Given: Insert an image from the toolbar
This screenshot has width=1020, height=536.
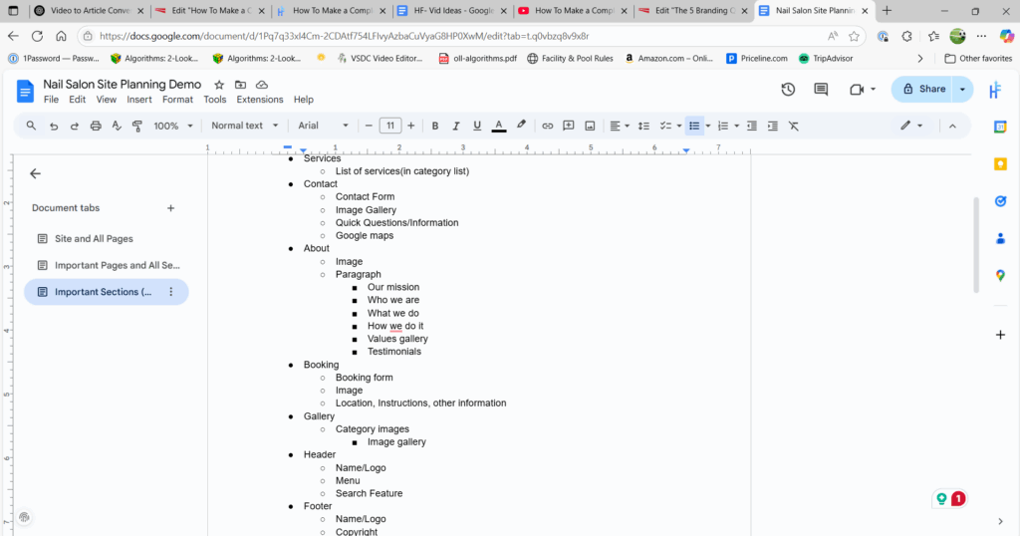Looking at the screenshot, I should [590, 127].
